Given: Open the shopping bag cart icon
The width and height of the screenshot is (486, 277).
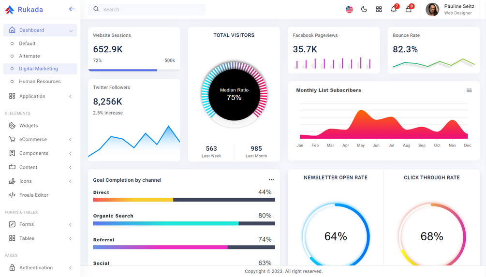Looking at the screenshot, I should 409,9.
